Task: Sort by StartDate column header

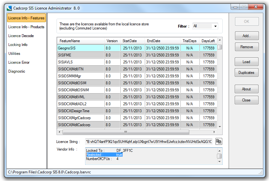Action: 132,41
